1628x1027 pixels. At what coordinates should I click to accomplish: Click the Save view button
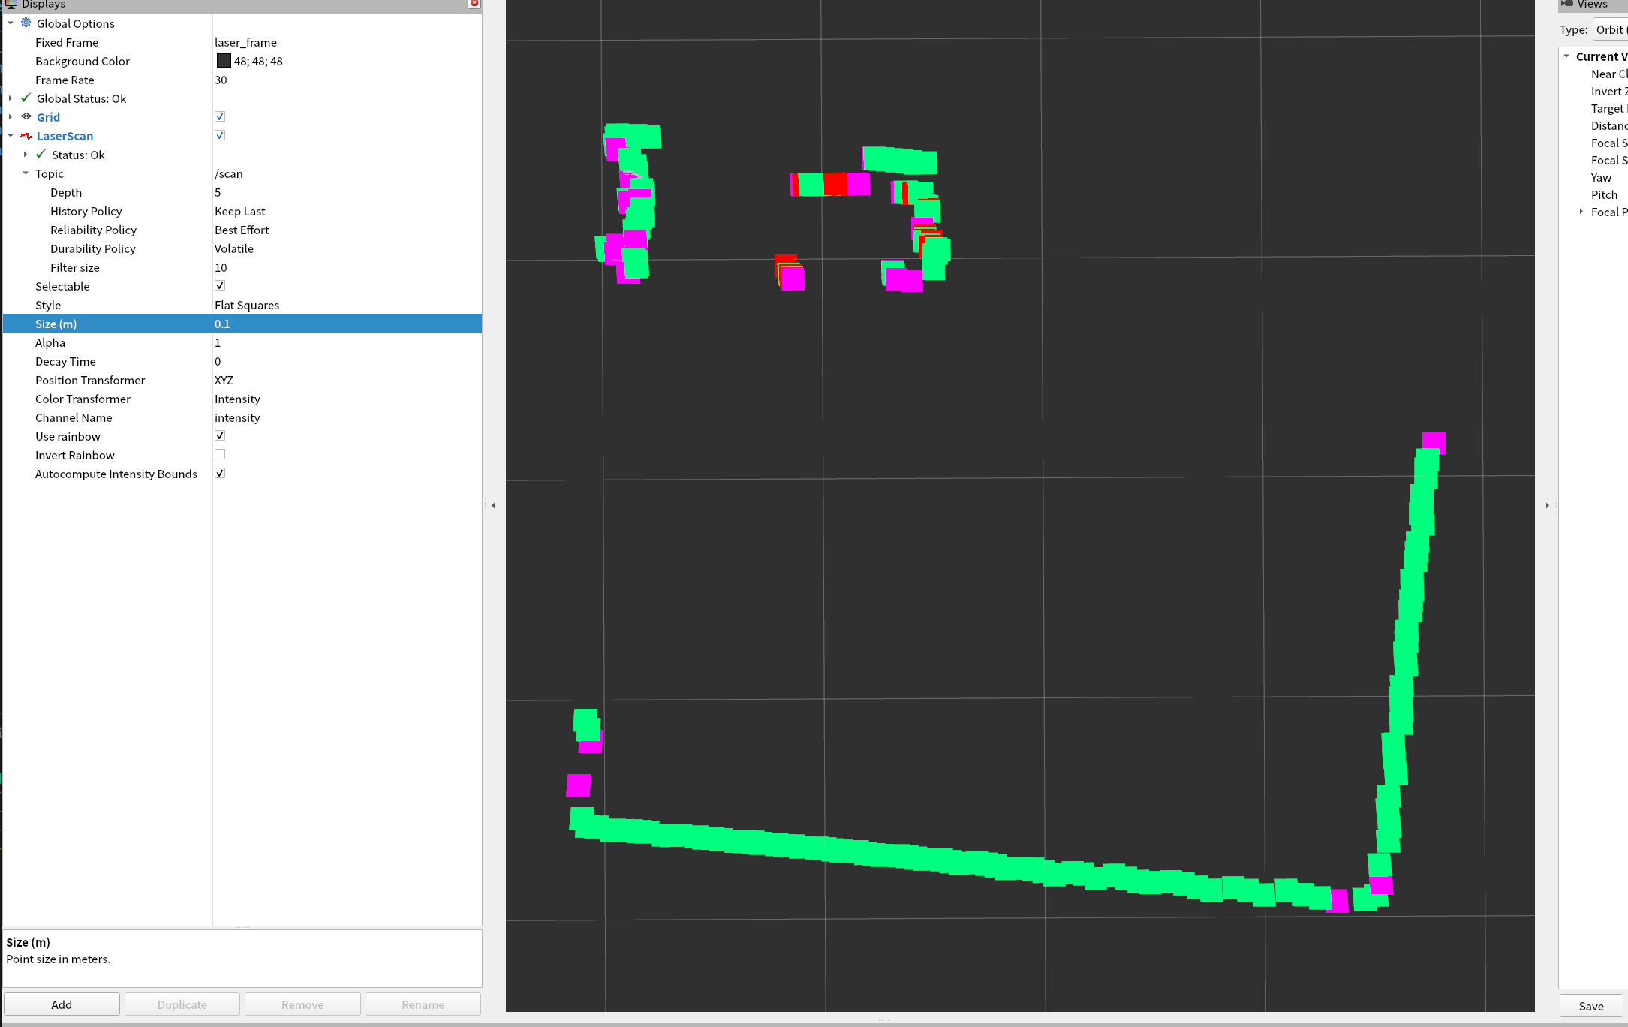click(x=1590, y=1006)
